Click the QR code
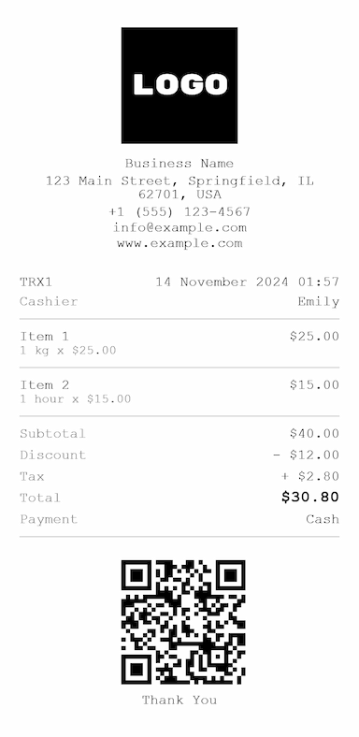Viewport: 359px width, 737px height. (x=183, y=622)
